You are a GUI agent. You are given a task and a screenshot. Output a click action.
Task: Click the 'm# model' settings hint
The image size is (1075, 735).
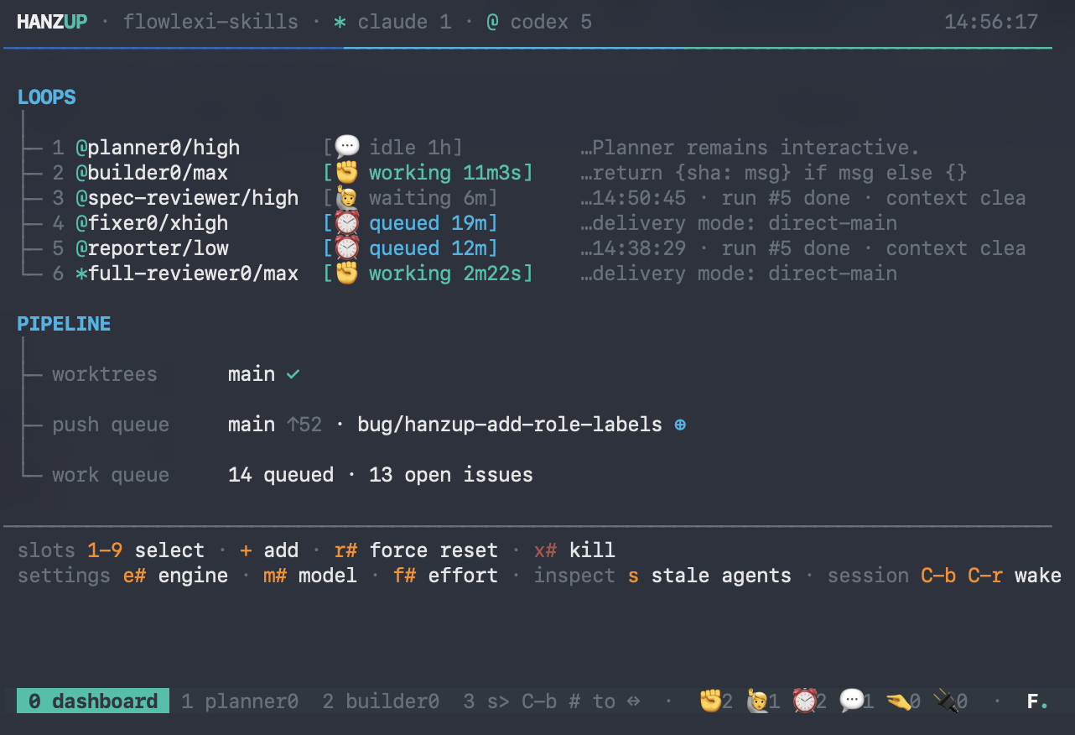click(x=310, y=576)
